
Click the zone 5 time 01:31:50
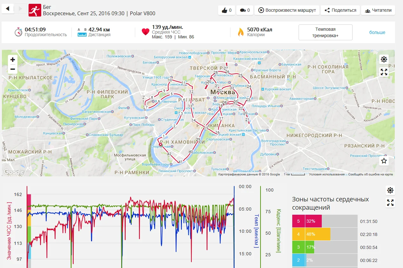tap(368, 221)
